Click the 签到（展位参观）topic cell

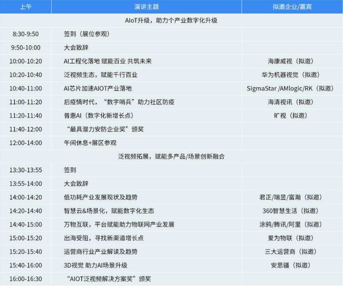tap(86, 34)
